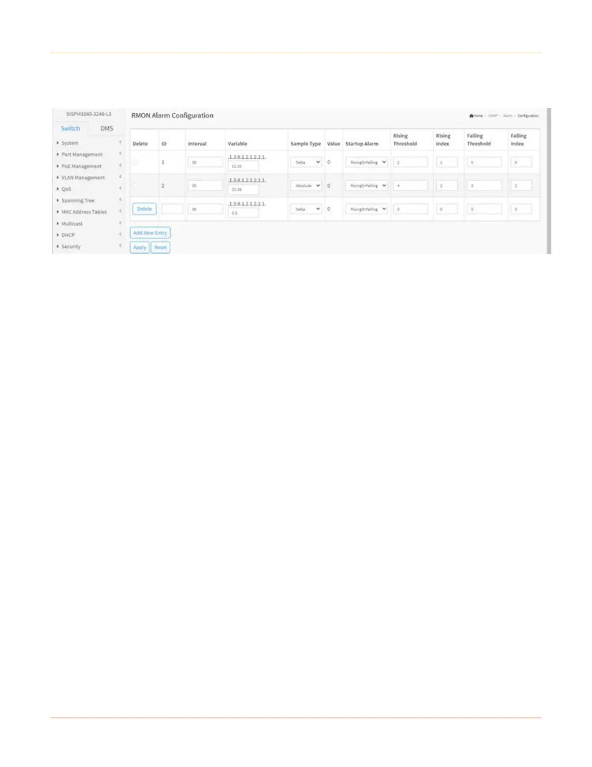The height and width of the screenshot is (767, 592).
Task: Click the Falling Index field for ID 2
Action: tap(521, 185)
